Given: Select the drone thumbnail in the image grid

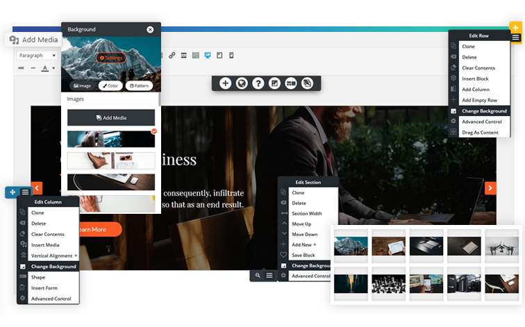Looking at the screenshot, I should coord(501,246).
